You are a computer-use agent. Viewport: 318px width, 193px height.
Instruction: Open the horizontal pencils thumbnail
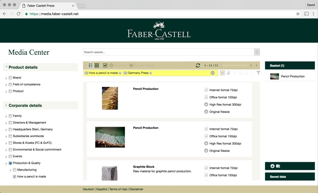pyautogui.click(x=110, y=137)
